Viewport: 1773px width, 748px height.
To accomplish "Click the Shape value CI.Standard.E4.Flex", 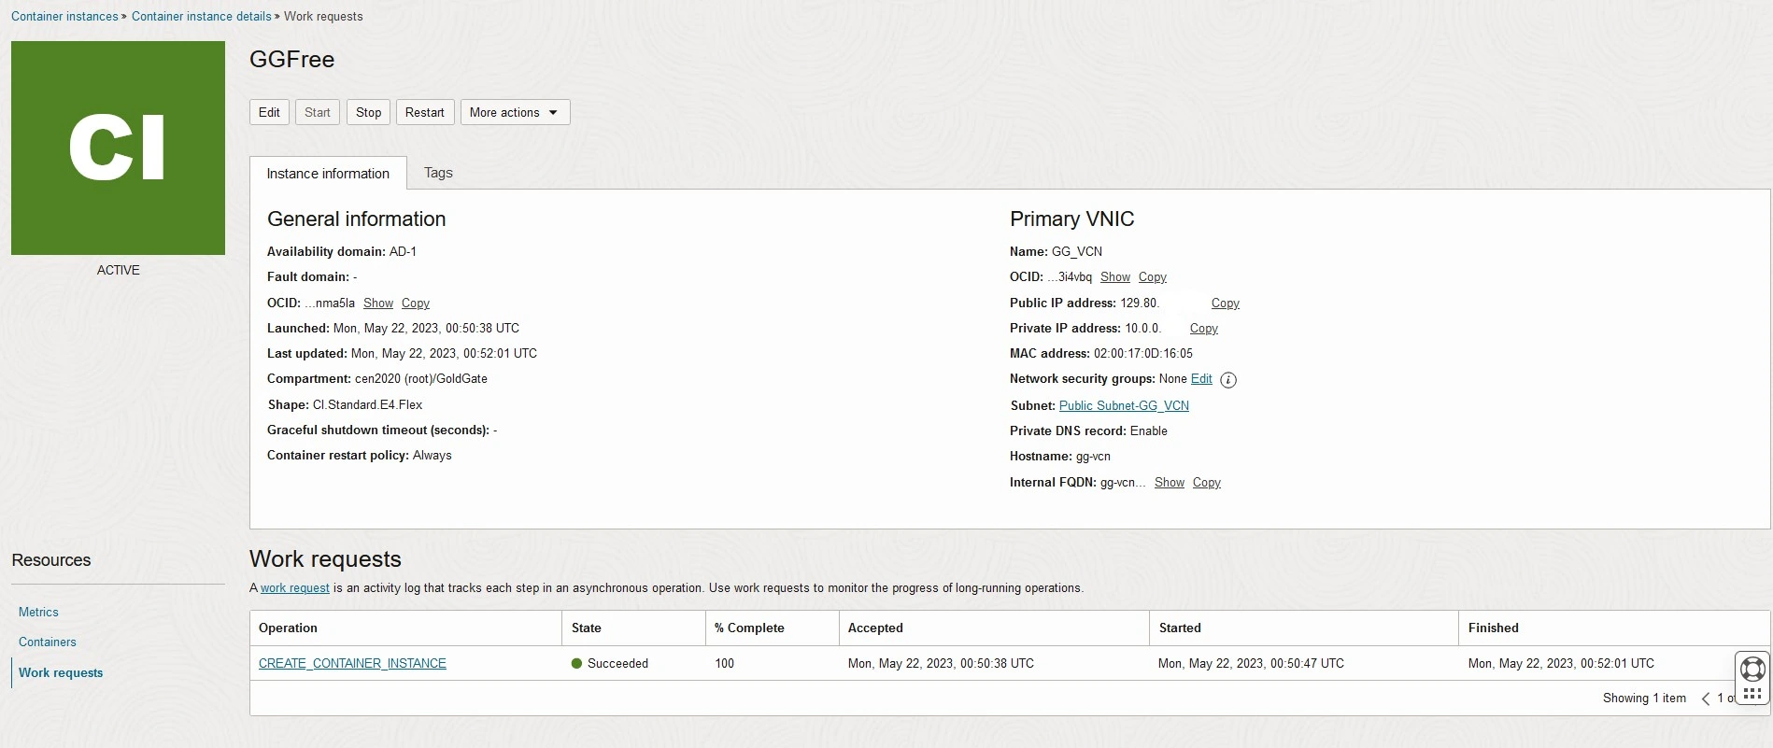I will (367, 405).
